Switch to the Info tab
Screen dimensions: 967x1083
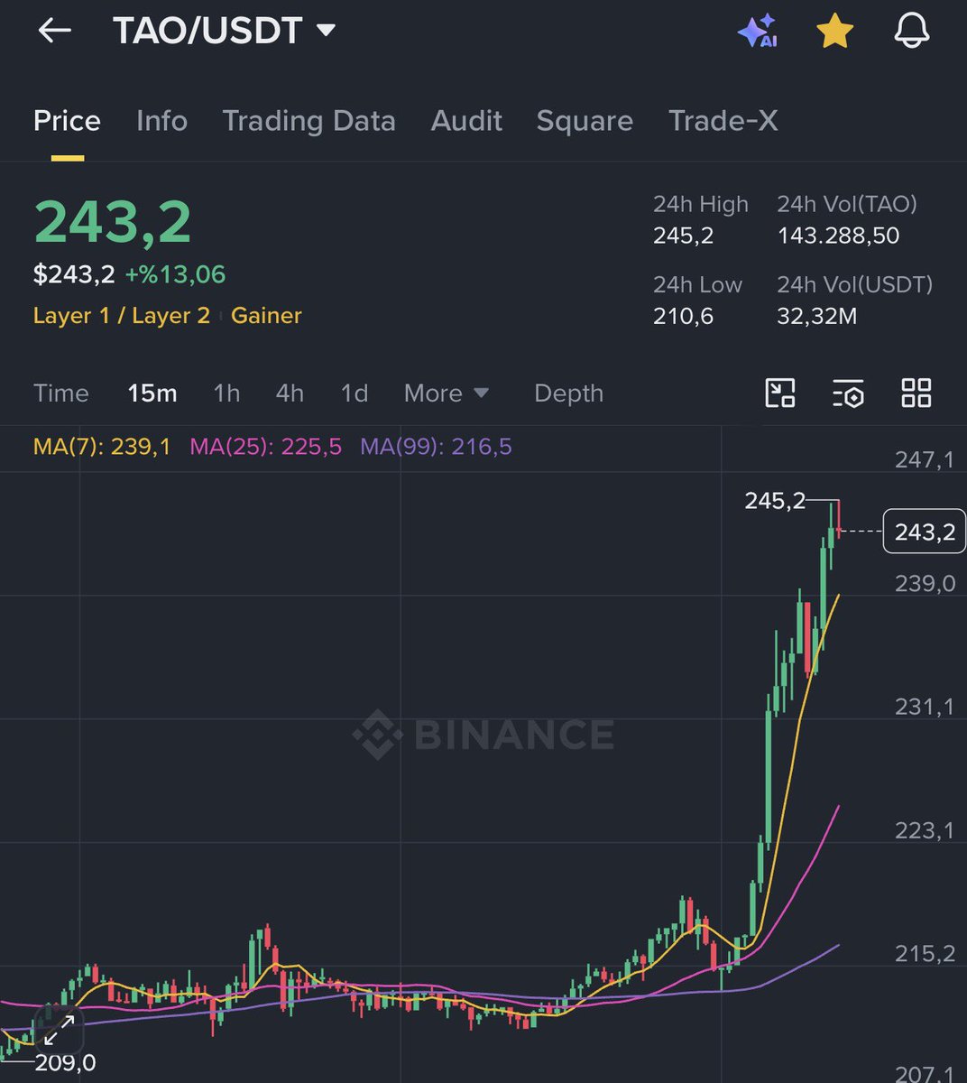[161, 121]
